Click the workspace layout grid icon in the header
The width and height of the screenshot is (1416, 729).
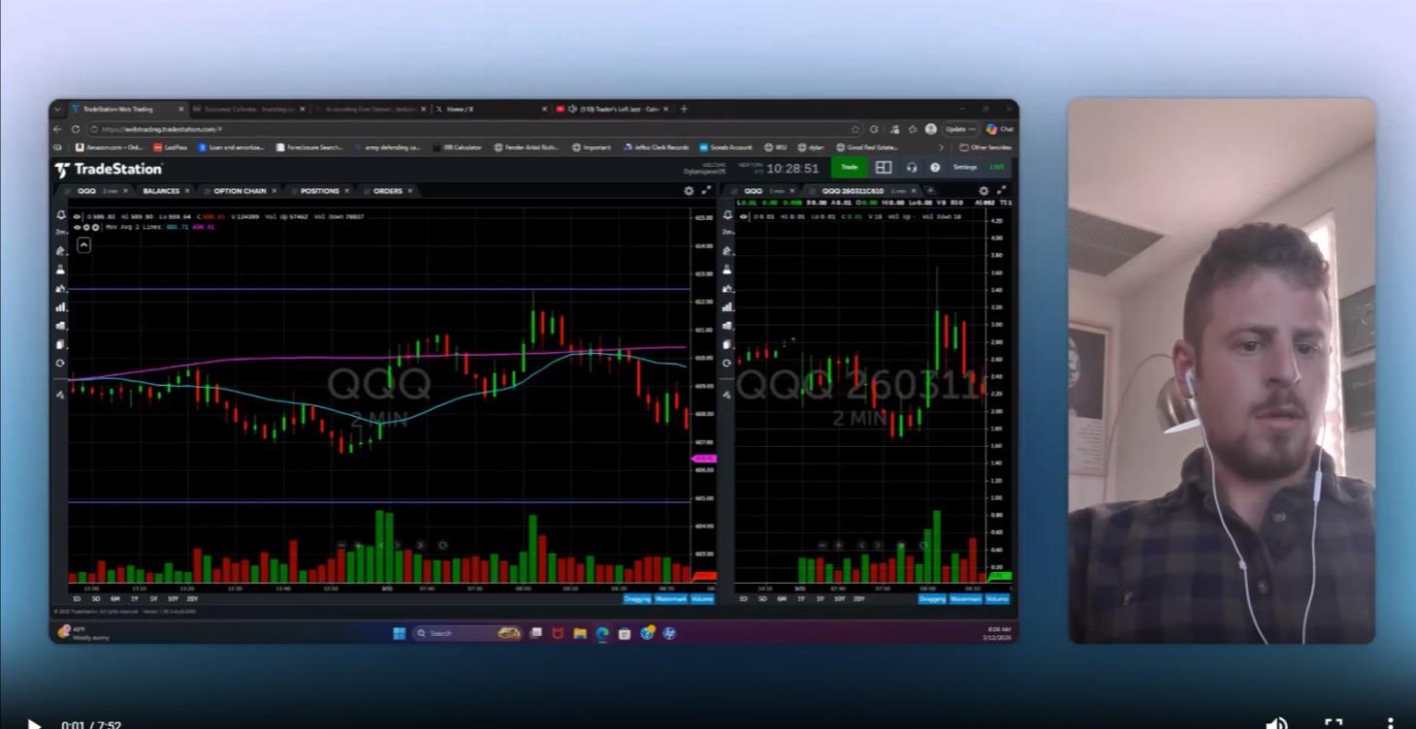(884, 167)
